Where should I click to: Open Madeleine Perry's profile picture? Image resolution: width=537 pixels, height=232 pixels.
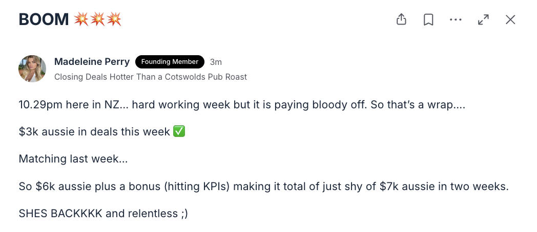(x=32, y=68)
